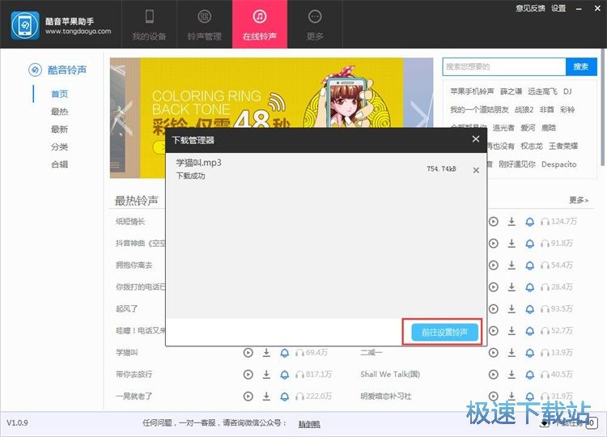Select 最热 in the left sidebar
Viewport: 607px width, 437px height.
click(59, 112)
